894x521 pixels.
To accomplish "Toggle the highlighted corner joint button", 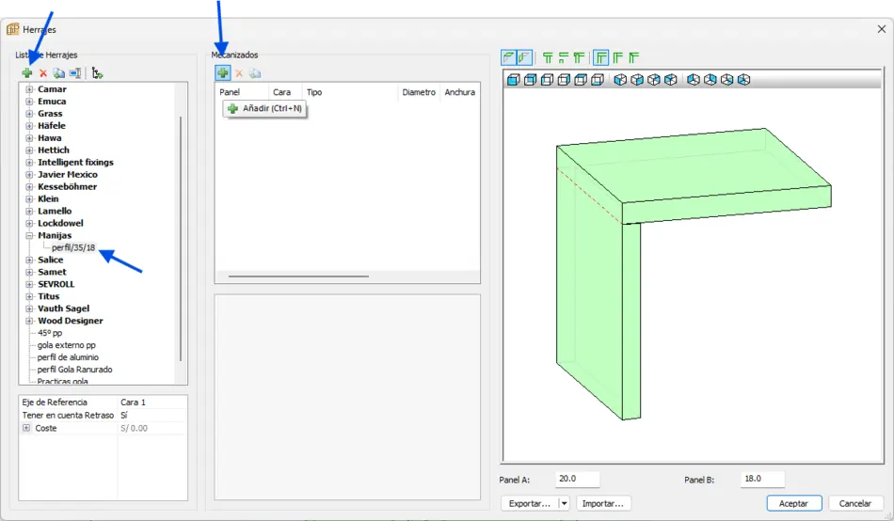I will (601, 58).
